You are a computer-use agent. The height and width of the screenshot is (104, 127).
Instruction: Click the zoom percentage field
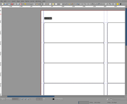pyautogui.click(x=15, y=99)
